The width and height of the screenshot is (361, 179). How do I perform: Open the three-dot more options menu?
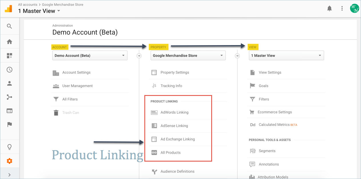tap(342, 9)
